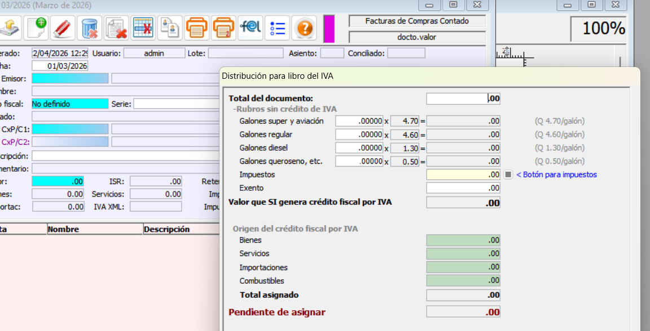Click the second orange printer icon
This screenshot has width=650, height=331.
(223, 27)
